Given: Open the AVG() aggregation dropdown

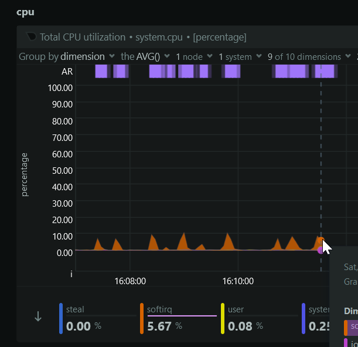Looking at the screenshot, I should [x=145, y=56].
